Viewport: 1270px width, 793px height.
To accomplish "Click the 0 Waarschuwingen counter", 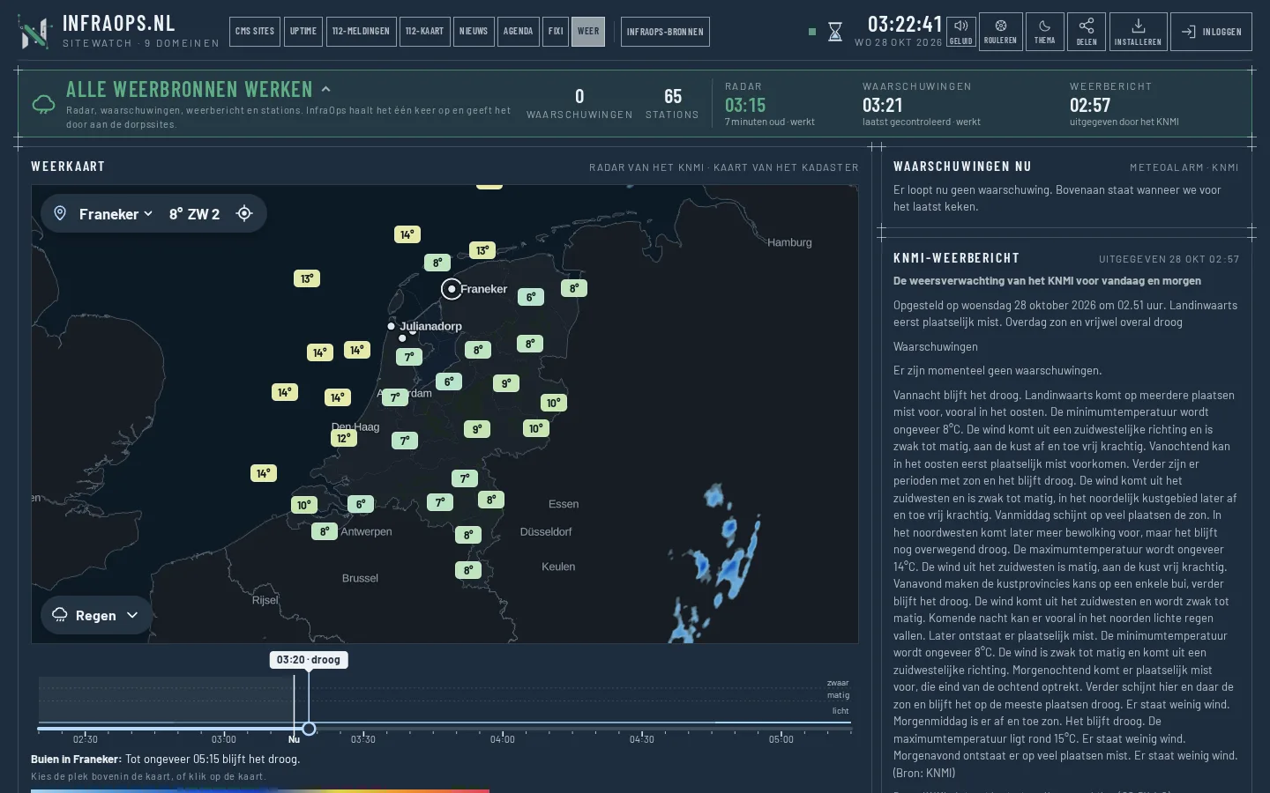I will [579, 103].
